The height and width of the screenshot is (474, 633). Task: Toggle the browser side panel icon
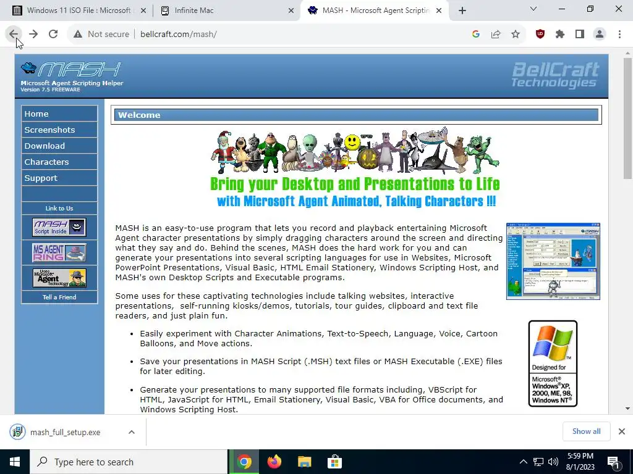[x=580, y=35]
